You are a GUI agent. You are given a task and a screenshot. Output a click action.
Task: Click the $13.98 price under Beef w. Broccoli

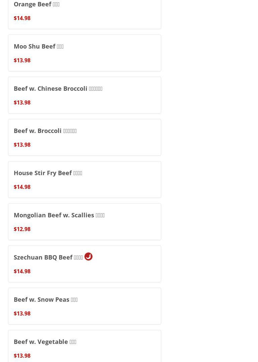pyautogui.click(x=22, y=145)
